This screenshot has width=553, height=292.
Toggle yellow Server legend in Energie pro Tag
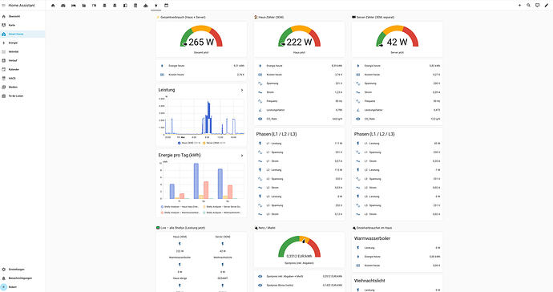[x=222, y=206]
